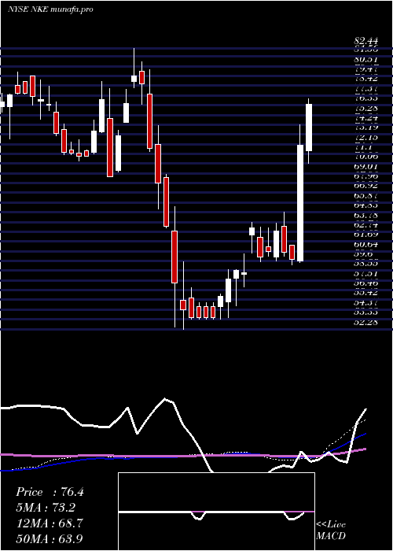Image resolution: width=393 pixels, height=551 pixels.
Task: Click the 57.51 price axis label
Action: coord(365,272)
